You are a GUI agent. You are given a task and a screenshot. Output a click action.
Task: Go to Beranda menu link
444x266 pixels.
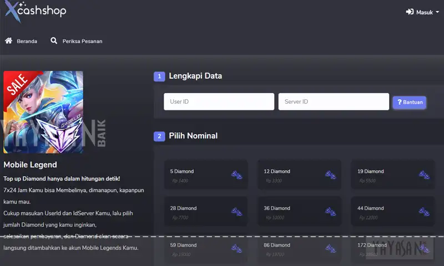[x=27, y=41]
